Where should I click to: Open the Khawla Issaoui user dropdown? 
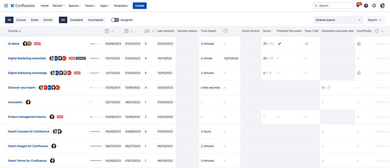[338, 20]
